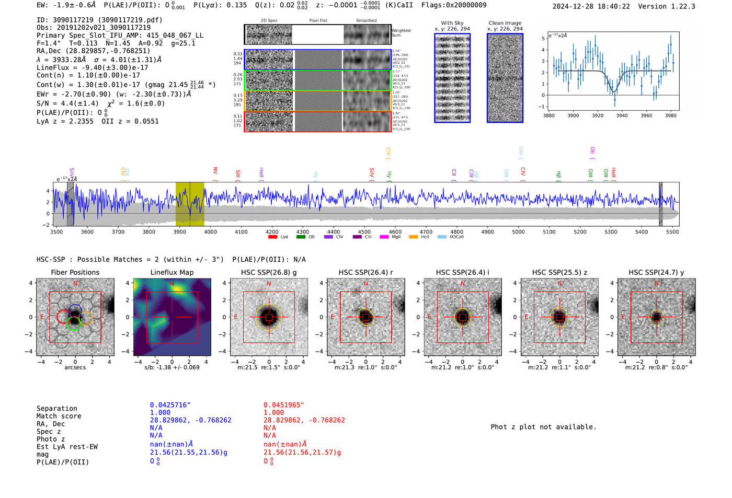Screen dimensions: 732x498
Task: Click the Phot z plot not available message
Action: tap(543, 427)
